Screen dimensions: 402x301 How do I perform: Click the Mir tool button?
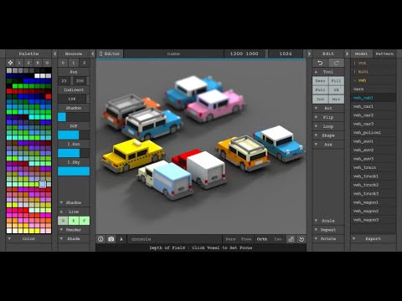coord(336,99)
